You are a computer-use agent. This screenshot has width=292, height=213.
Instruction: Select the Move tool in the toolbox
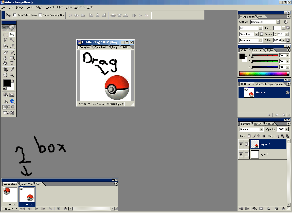pyautogui.click(x=12, y=34)
